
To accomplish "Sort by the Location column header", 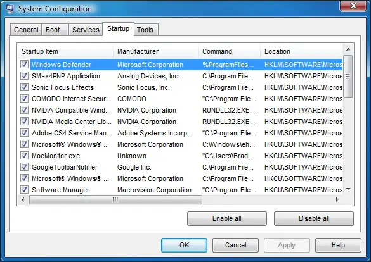I will pyautogui.click(x=302, y=51).
